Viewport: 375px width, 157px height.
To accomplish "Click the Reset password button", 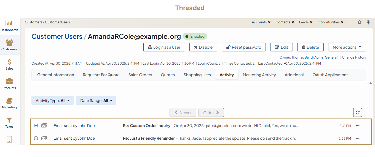I will 243,47.
